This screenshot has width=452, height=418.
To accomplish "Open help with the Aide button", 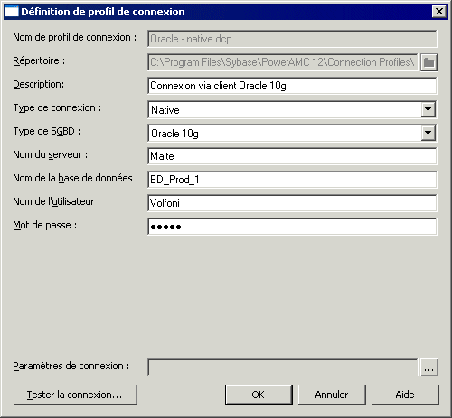I will 405,395.
